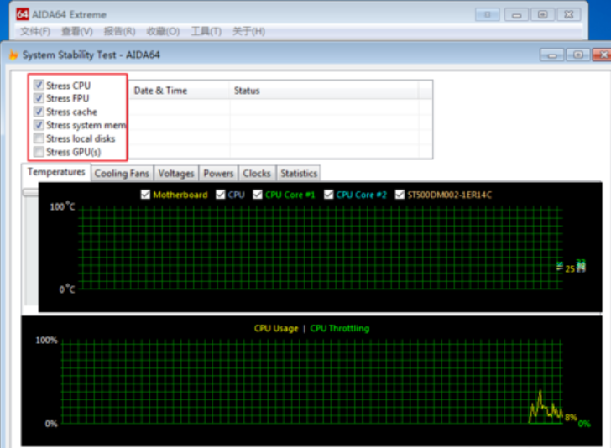Viewport: 611px width, 448px height.
Task: Open the Voltages tab
Action: (176, 173)
